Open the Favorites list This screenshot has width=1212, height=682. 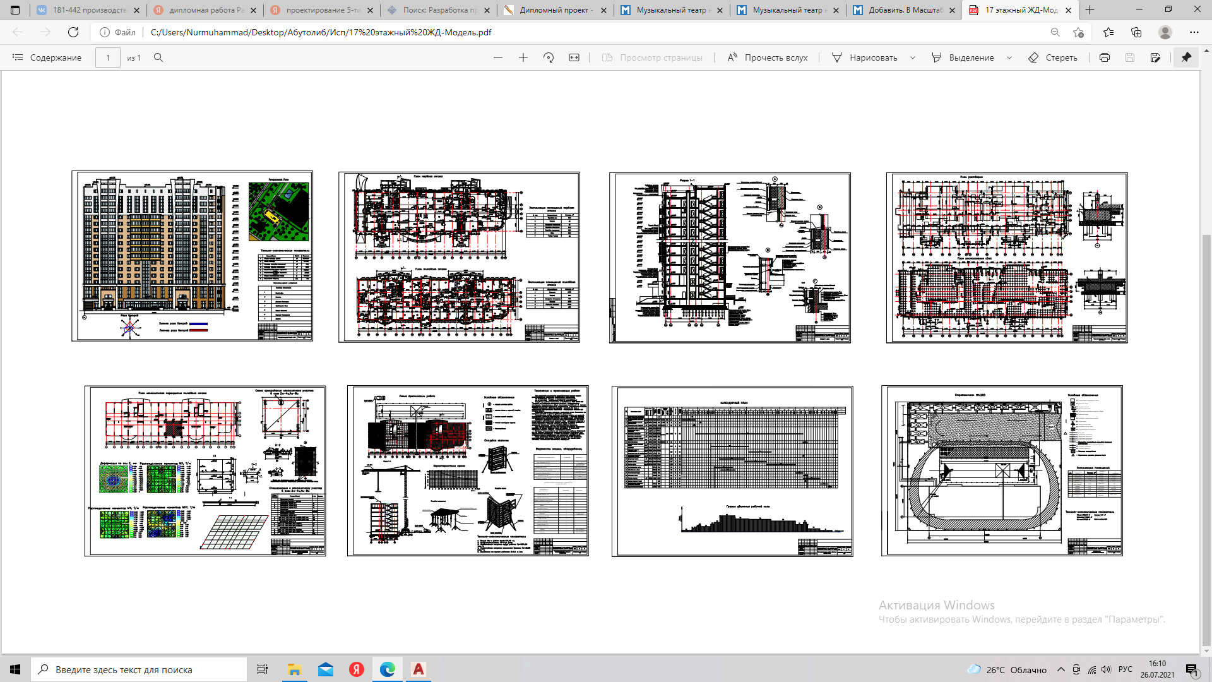1108,32
